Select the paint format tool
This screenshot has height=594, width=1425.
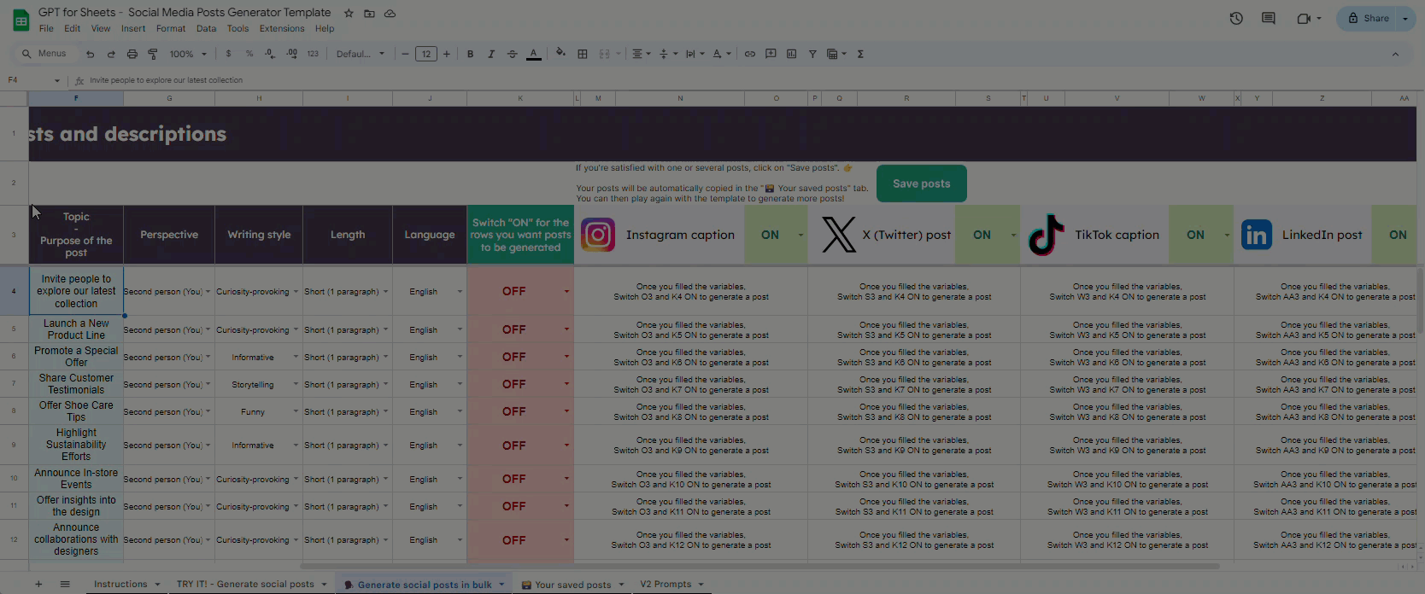pyautogui.click(x=153, y=54)
